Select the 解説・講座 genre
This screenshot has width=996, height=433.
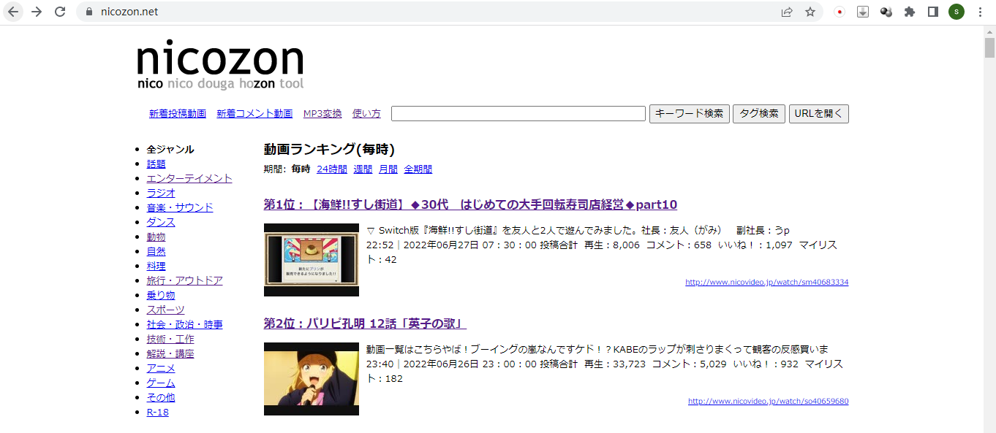click(x=170, y=354)
